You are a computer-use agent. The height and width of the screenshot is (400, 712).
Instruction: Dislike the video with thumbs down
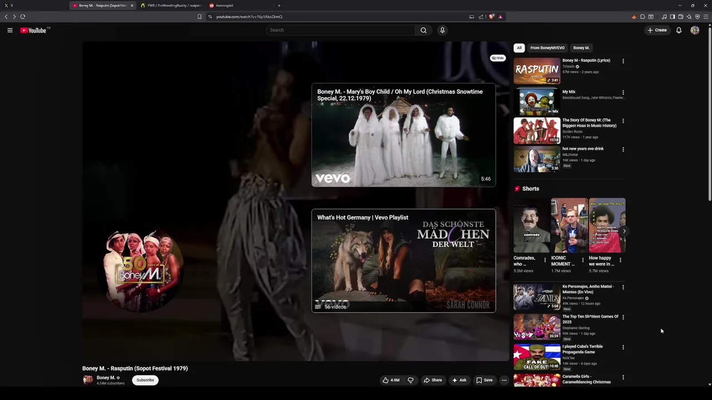tap(411, 380)
